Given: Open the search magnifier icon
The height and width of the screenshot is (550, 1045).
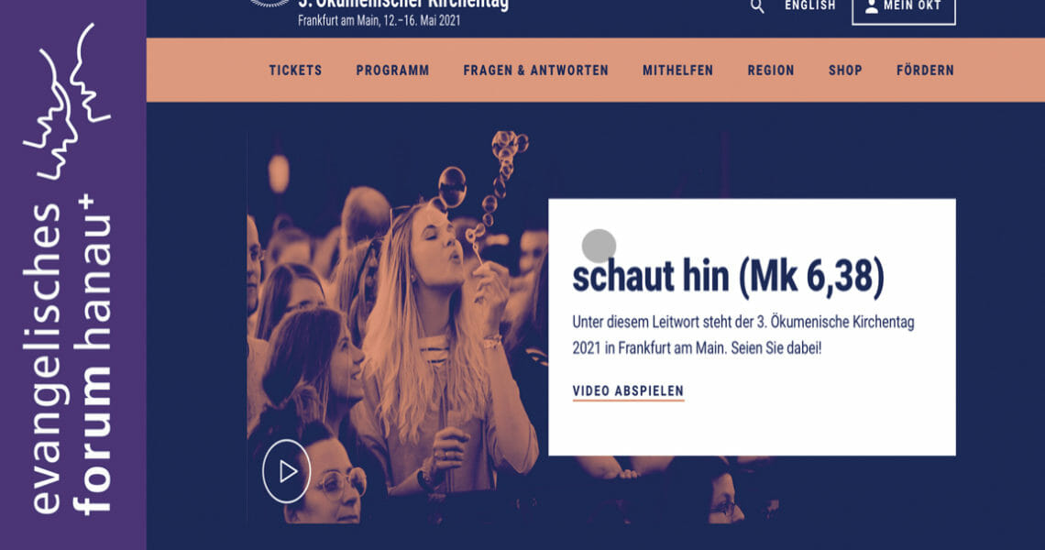Looking at the screenshot, I should pos(757,6).
